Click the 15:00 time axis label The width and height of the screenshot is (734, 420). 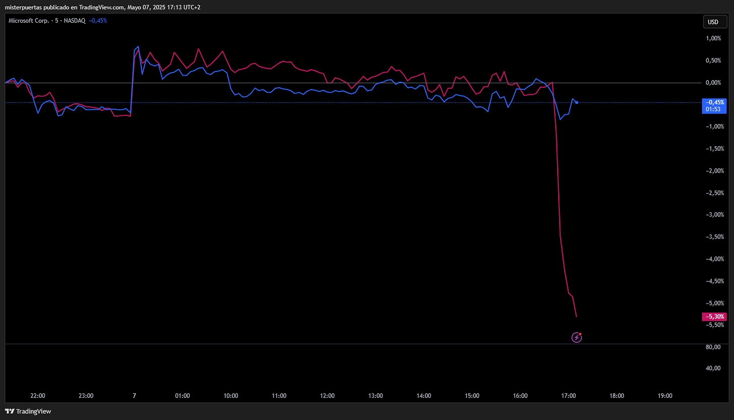click(472, 396)
